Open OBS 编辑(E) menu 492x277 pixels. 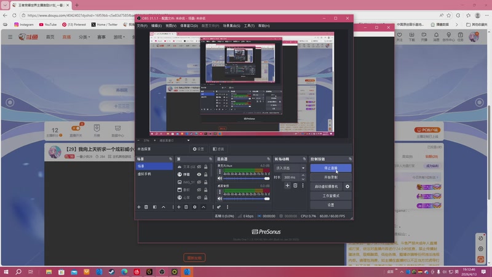pos(156,26)
